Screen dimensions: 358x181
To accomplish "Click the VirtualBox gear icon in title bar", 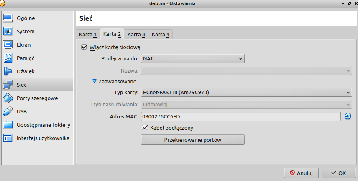I will 2,3.
